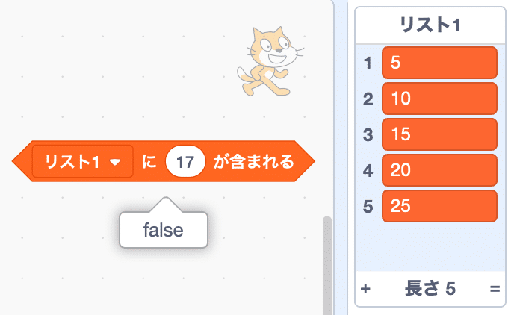
Task: Click the equals resize handle of list
Action: tap(495, 289)
